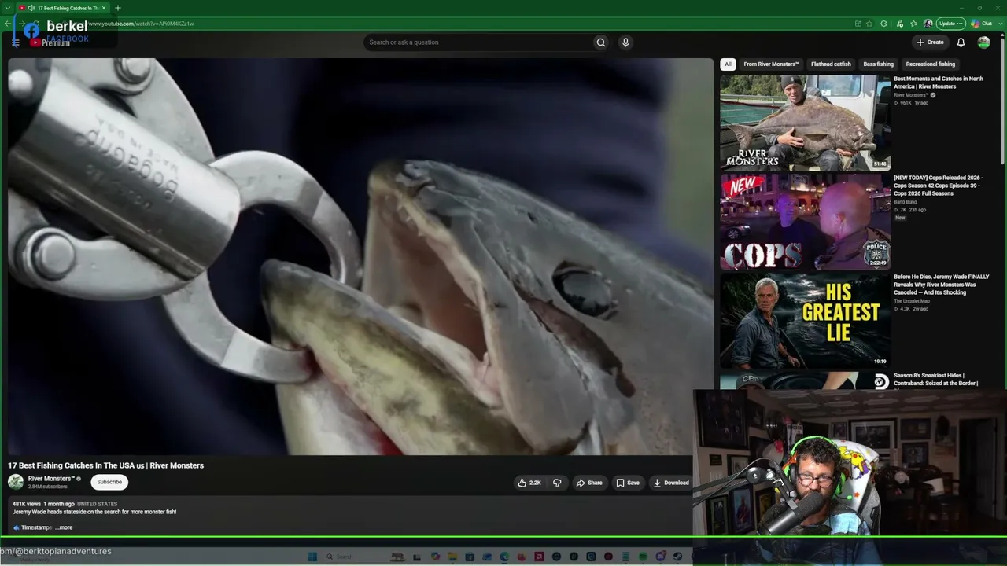This screenshot has width=1007, height=566.
Task: Like the video with thumbs up
Action: [x=529, y=483]
